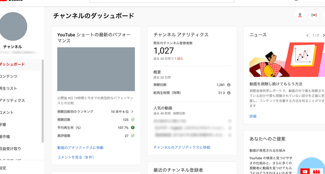Click the チャンネル アナリティクス card title

[x=181, y=35]
